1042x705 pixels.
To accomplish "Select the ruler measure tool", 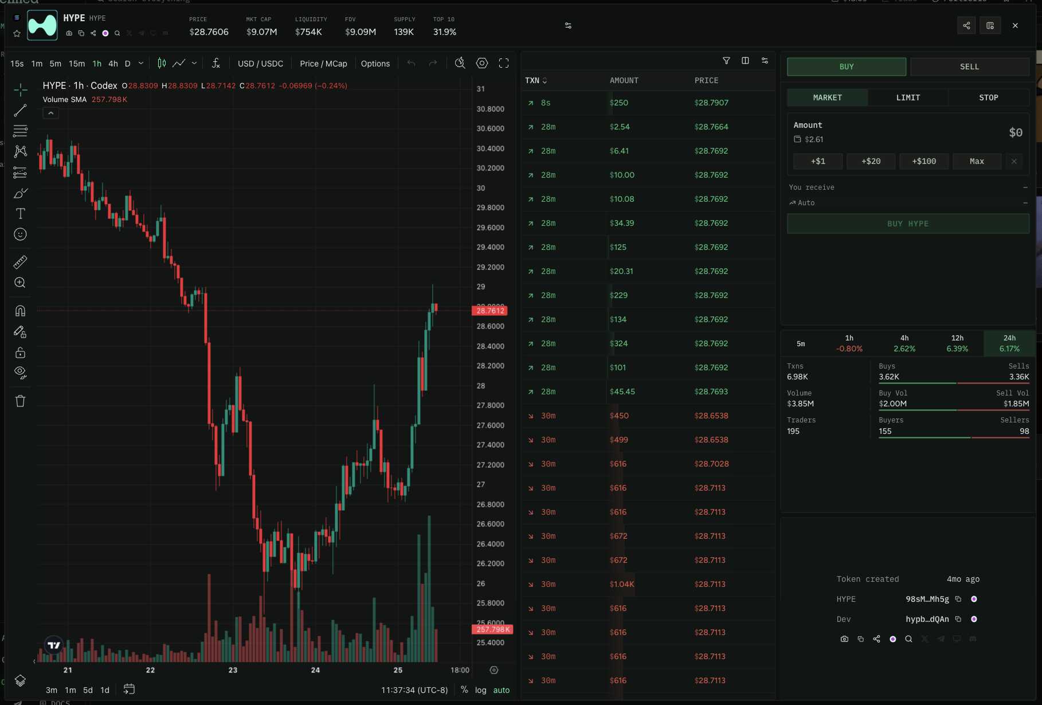I will pyautogui.click(x=21, y=262).
